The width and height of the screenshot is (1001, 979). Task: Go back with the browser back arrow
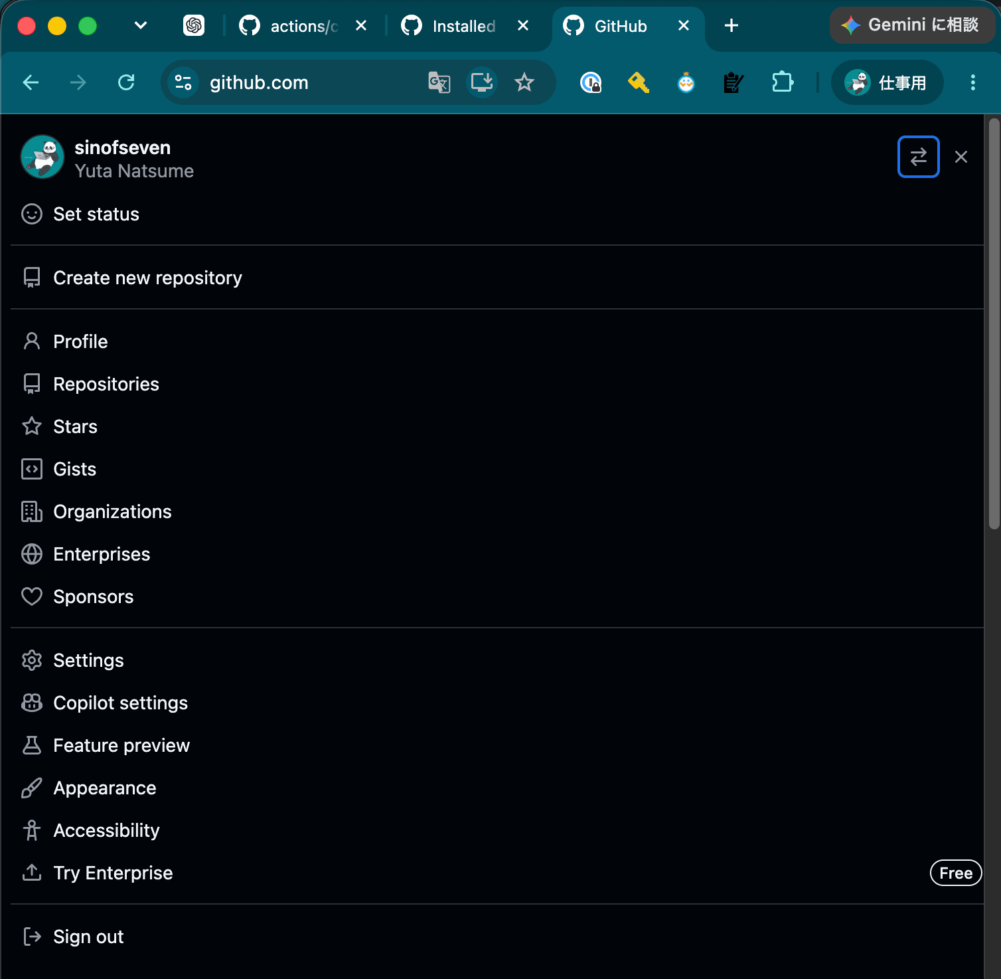(x=31, y=82)
